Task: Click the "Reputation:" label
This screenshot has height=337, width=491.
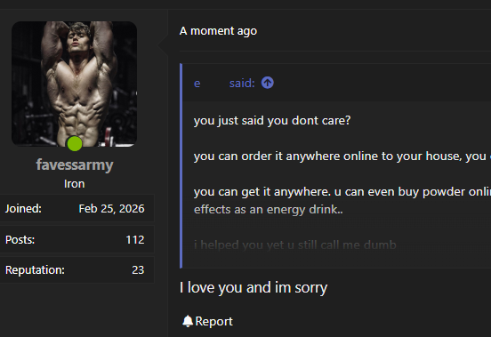Action: (35, 270)
